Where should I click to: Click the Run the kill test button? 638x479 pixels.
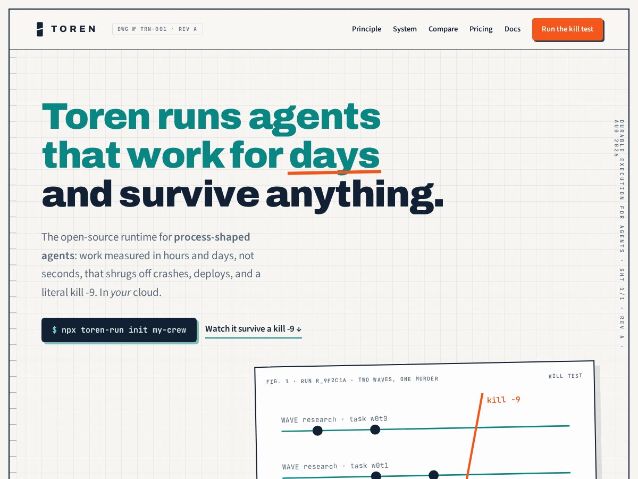click(567, 29)
